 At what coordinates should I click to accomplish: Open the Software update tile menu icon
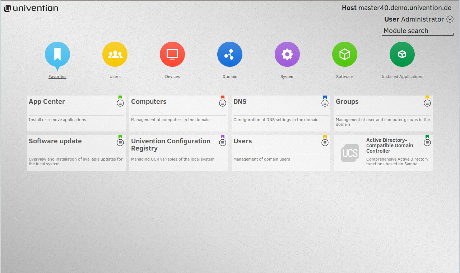tap(120, 143)
